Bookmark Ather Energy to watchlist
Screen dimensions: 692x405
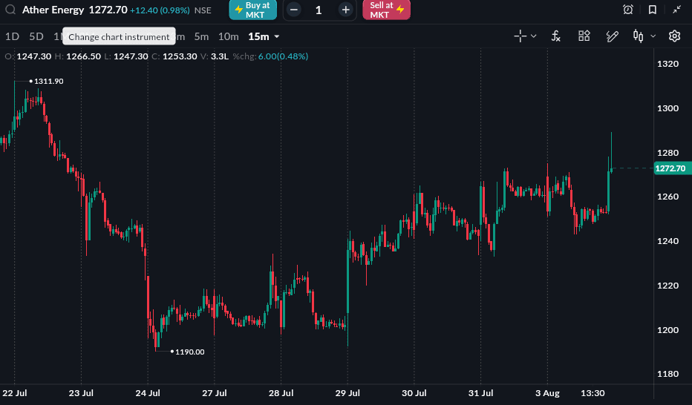pos(653,10)
